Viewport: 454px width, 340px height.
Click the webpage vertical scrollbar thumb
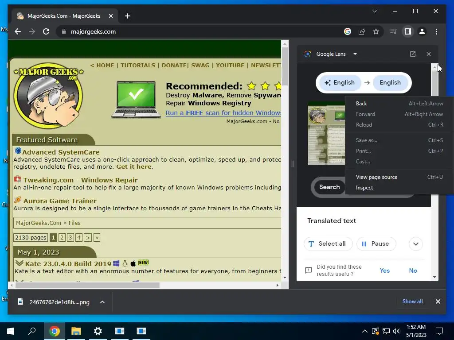(x=285, y=66)
